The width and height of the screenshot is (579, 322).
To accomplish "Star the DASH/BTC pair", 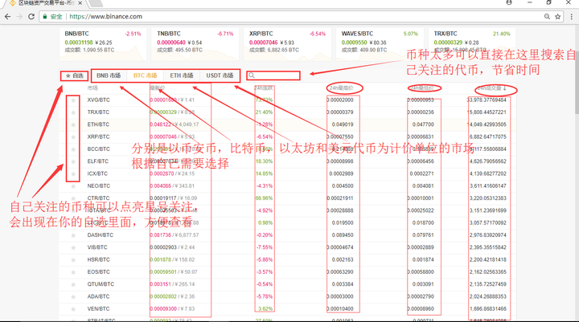I will point(73,235).
